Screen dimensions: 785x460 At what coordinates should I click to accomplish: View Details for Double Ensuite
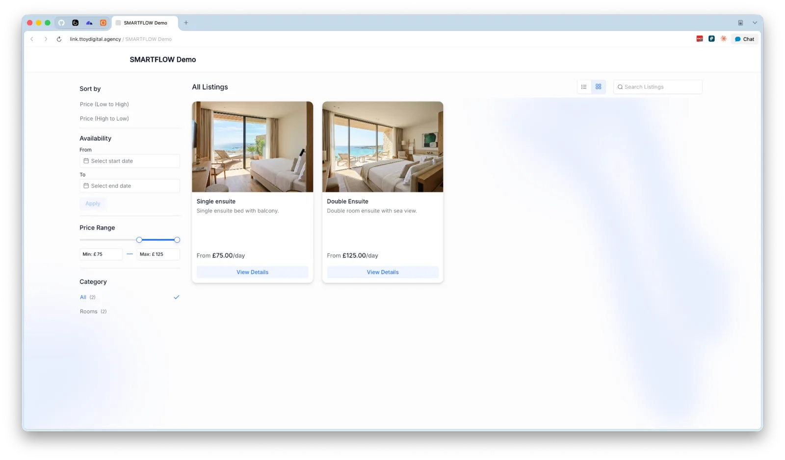point(383,272)
